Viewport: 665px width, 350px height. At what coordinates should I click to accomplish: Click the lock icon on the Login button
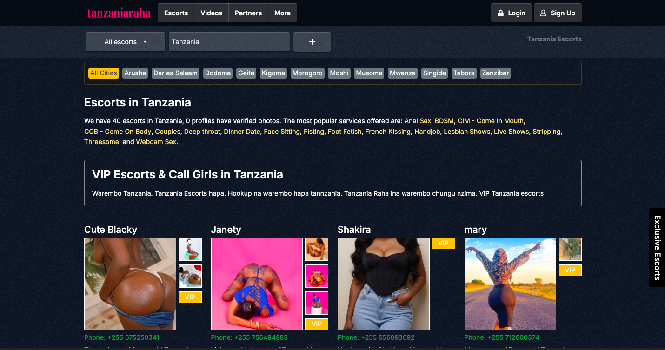[x=500, y=13]
